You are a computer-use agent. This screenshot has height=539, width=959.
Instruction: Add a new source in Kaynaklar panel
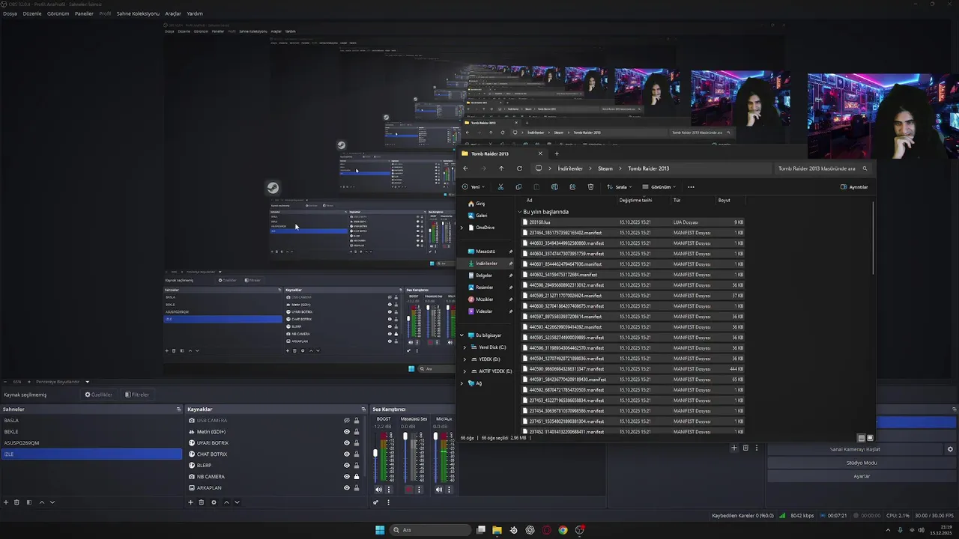(x=190, y=502)
